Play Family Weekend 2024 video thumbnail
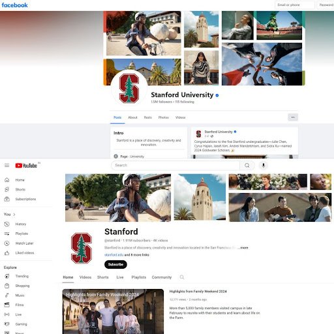This screenshot has width=334, height=334. 113,311
